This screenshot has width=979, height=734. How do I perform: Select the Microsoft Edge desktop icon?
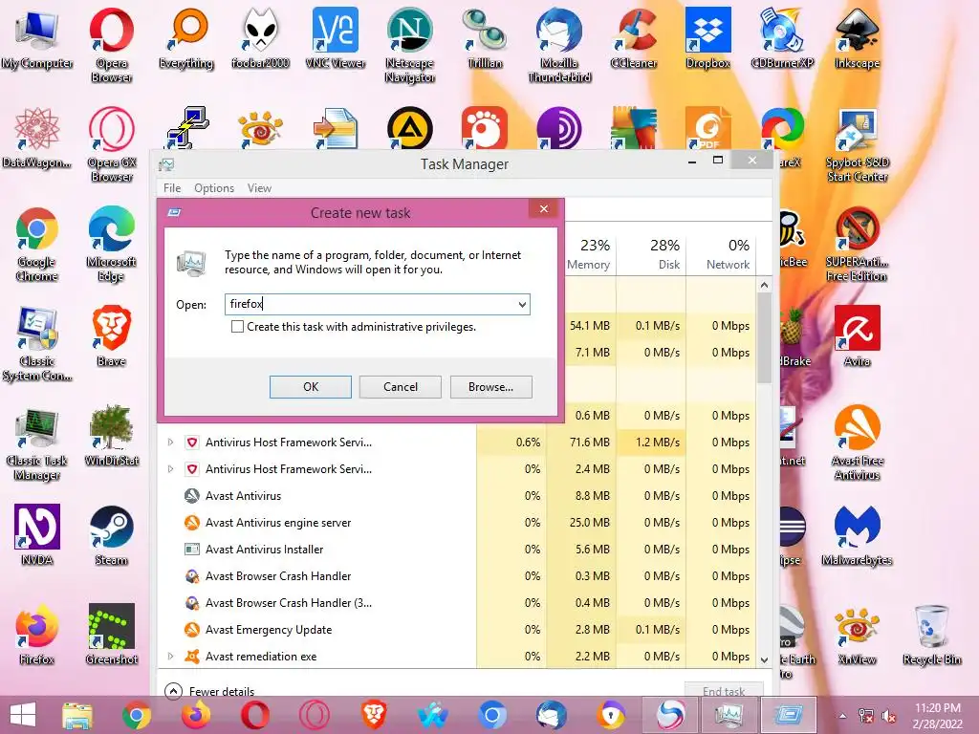(x=112, y=244)
